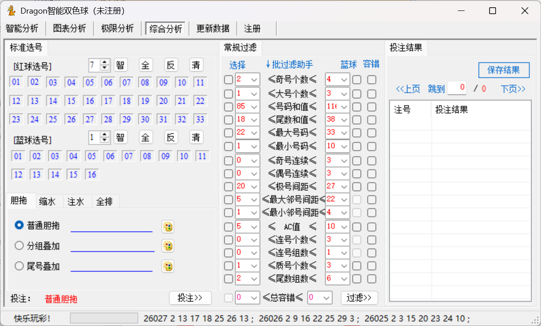Select the 分组叠加 radio button
The height and width of the screenshot is (326, 541).
pyautogui.click(x=19, y=246)
